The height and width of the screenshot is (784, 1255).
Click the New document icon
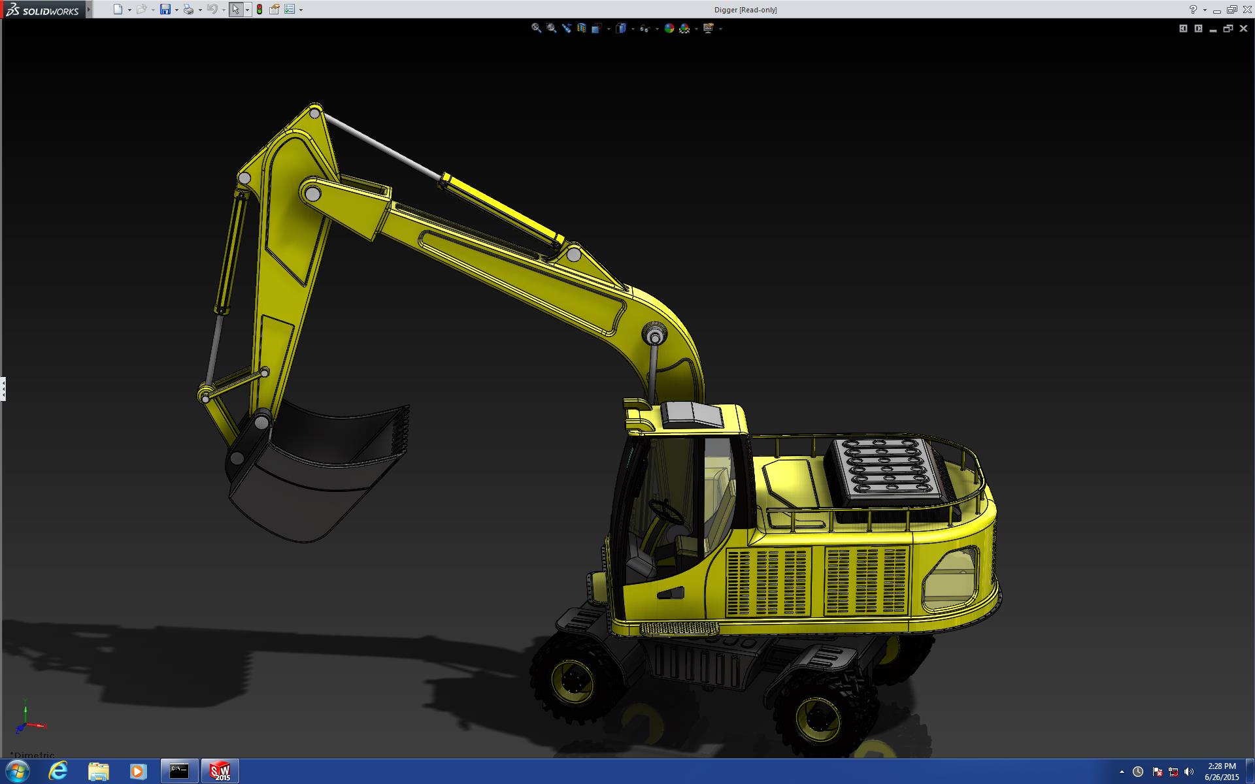coord(118,9)
